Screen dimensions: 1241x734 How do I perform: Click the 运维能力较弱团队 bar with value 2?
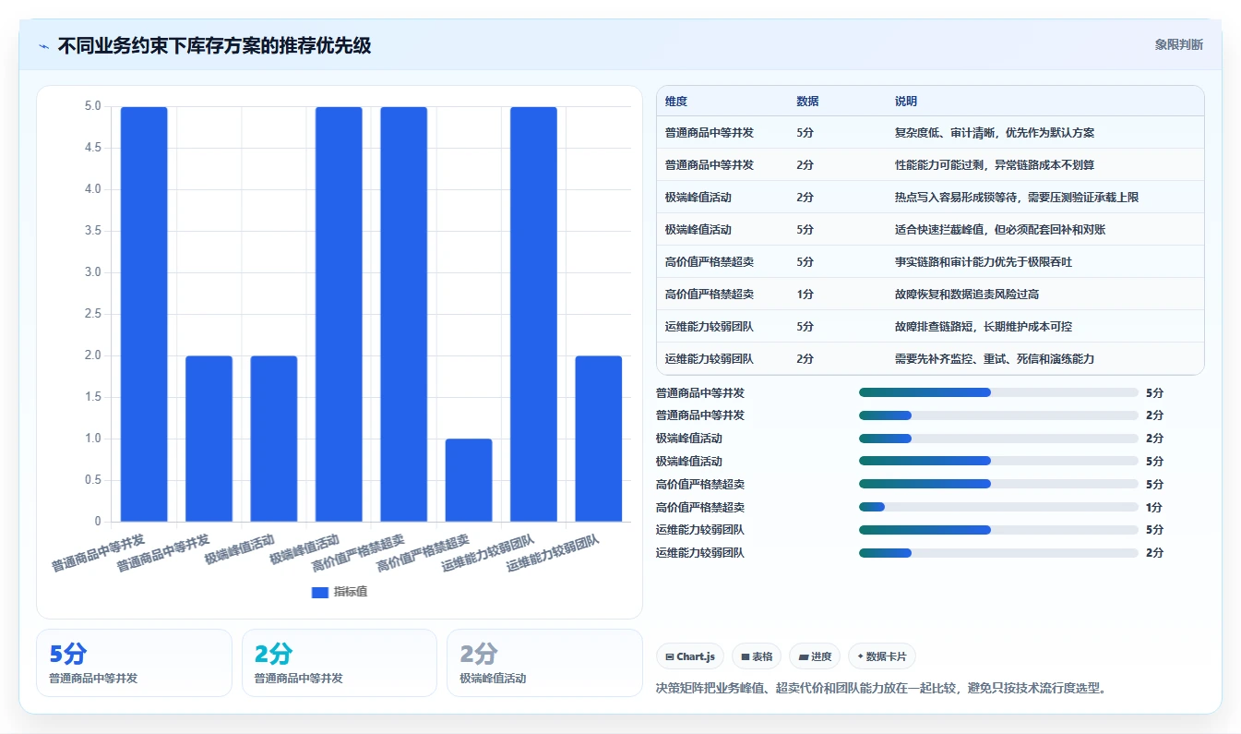[599, 439]
